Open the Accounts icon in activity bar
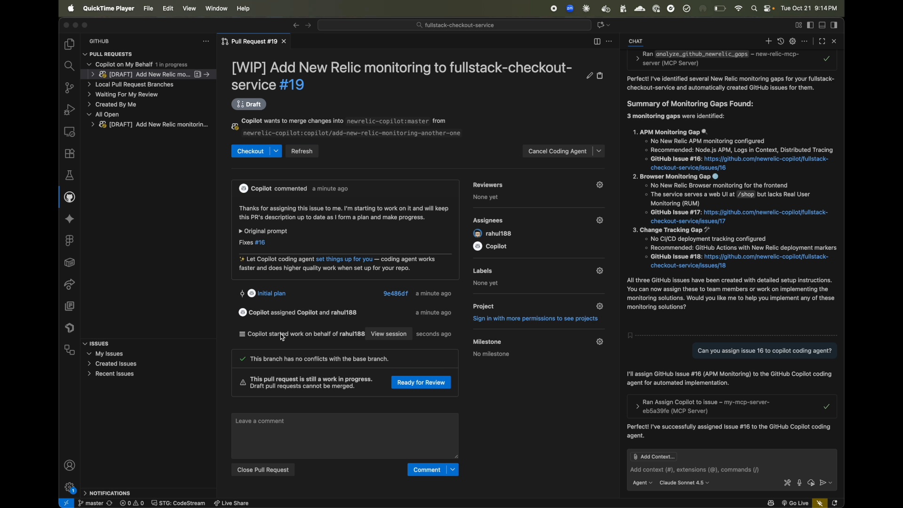This screenshot has height=508, width=903. [70, 466]
